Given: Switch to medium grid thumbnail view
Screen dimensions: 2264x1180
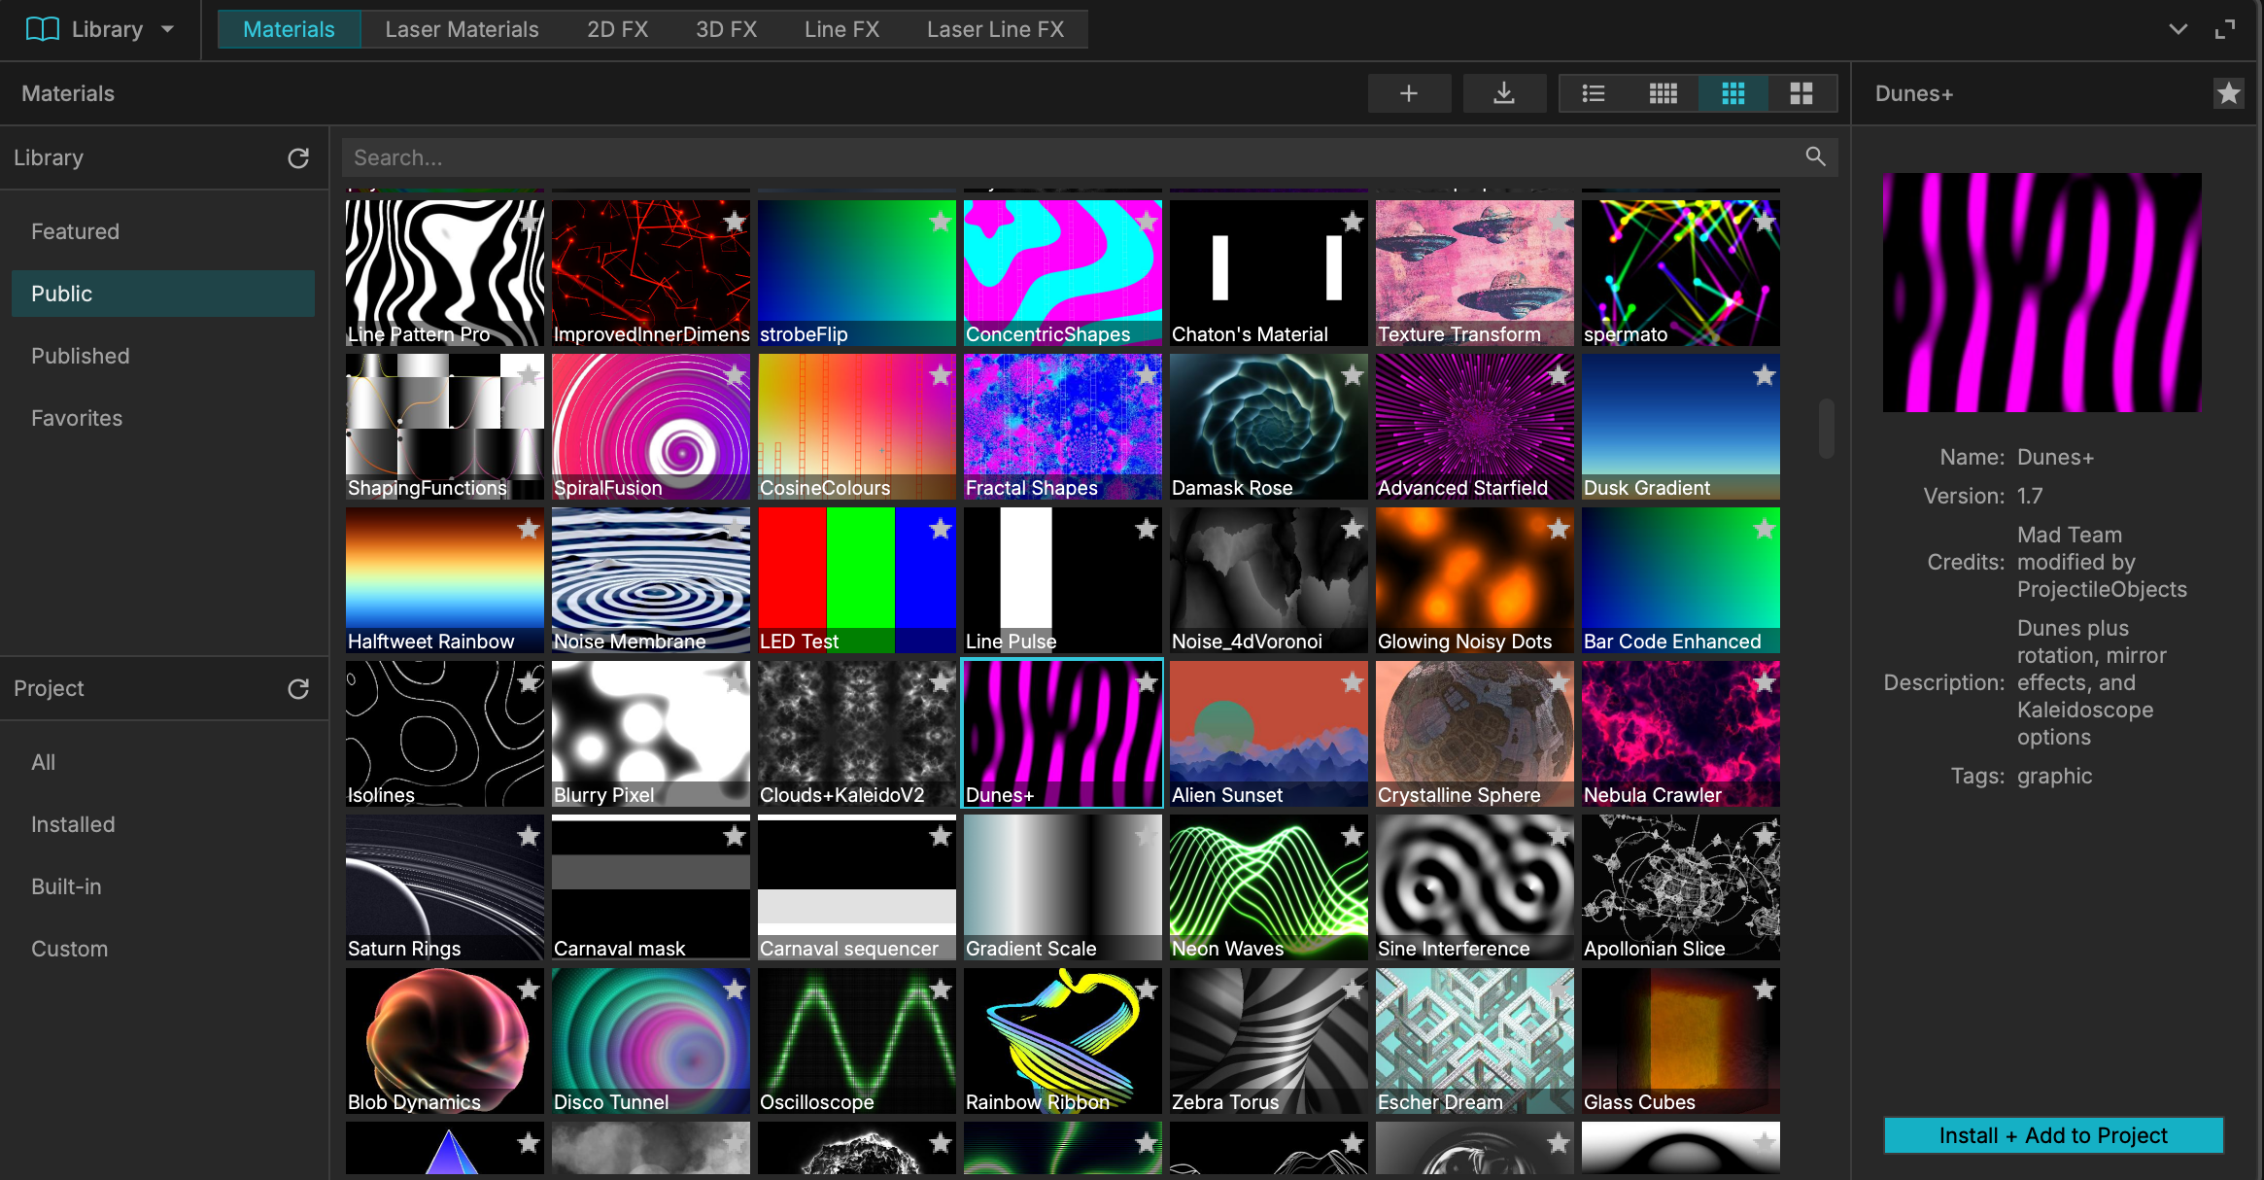Looking at the screenshot, I should 1733,93.
